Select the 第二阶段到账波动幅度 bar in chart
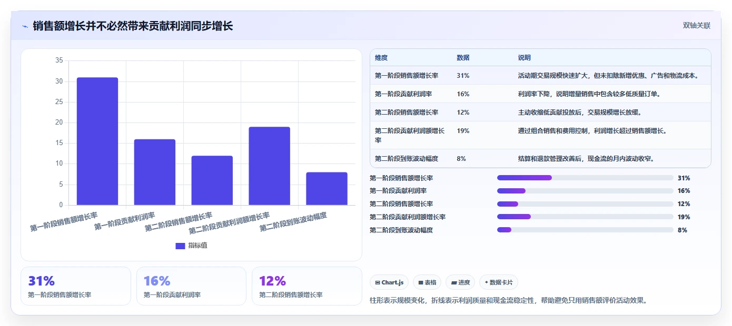The height and width of the screenshot is (326, 732). [x=327, y=189]
